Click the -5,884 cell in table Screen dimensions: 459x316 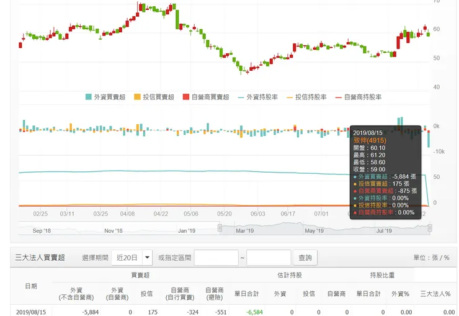(x=90, y=312)
